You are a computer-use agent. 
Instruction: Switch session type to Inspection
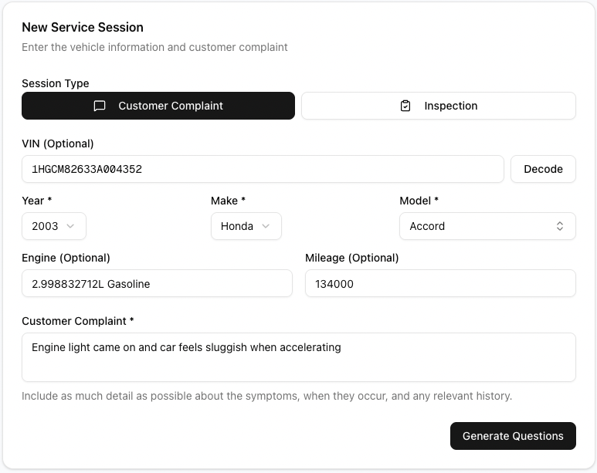pyautogui.click(x=438, y=106)
